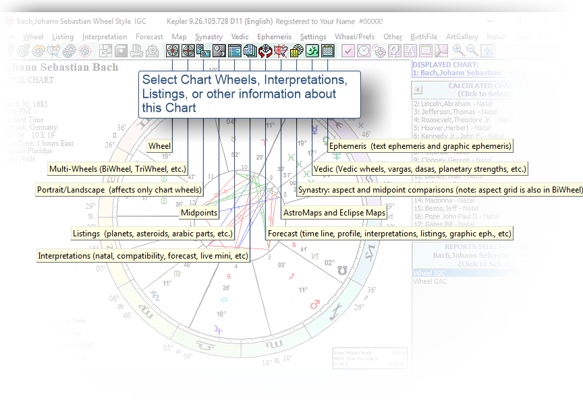
Task: Open the Midpoints icon with percent symbol
Action: click(219, 51)
